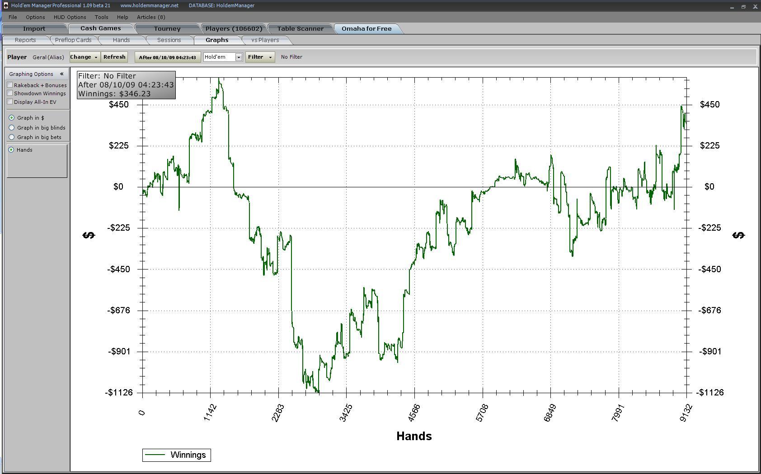Viewport: 761px width, 474px height.
Task: Enable Rakeback + Bonuses checkbox
Action: coord(10,85)
